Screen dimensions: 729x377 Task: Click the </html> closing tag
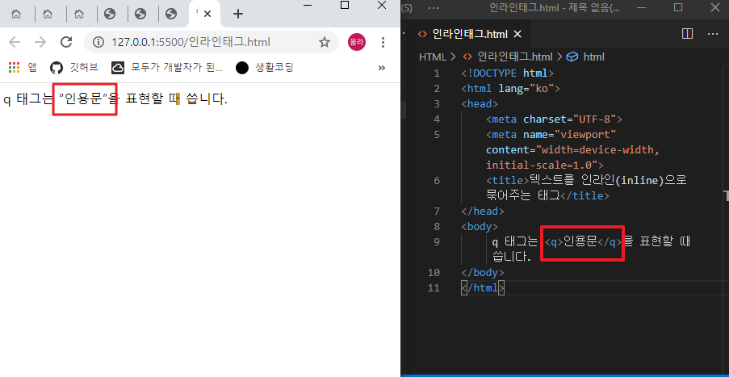click(x=483, y=287)
